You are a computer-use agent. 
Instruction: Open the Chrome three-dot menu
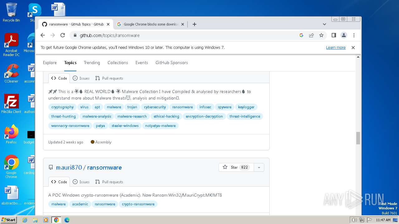click(x=354, y=35)
